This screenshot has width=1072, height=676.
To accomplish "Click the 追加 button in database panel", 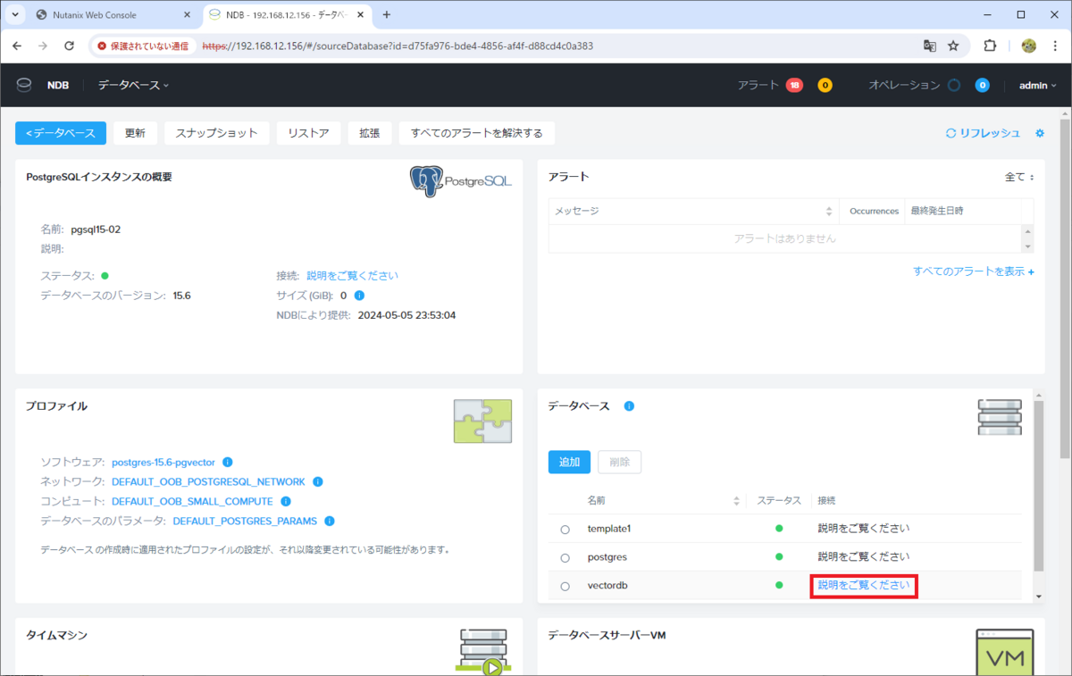I will [x=569, y=462].
